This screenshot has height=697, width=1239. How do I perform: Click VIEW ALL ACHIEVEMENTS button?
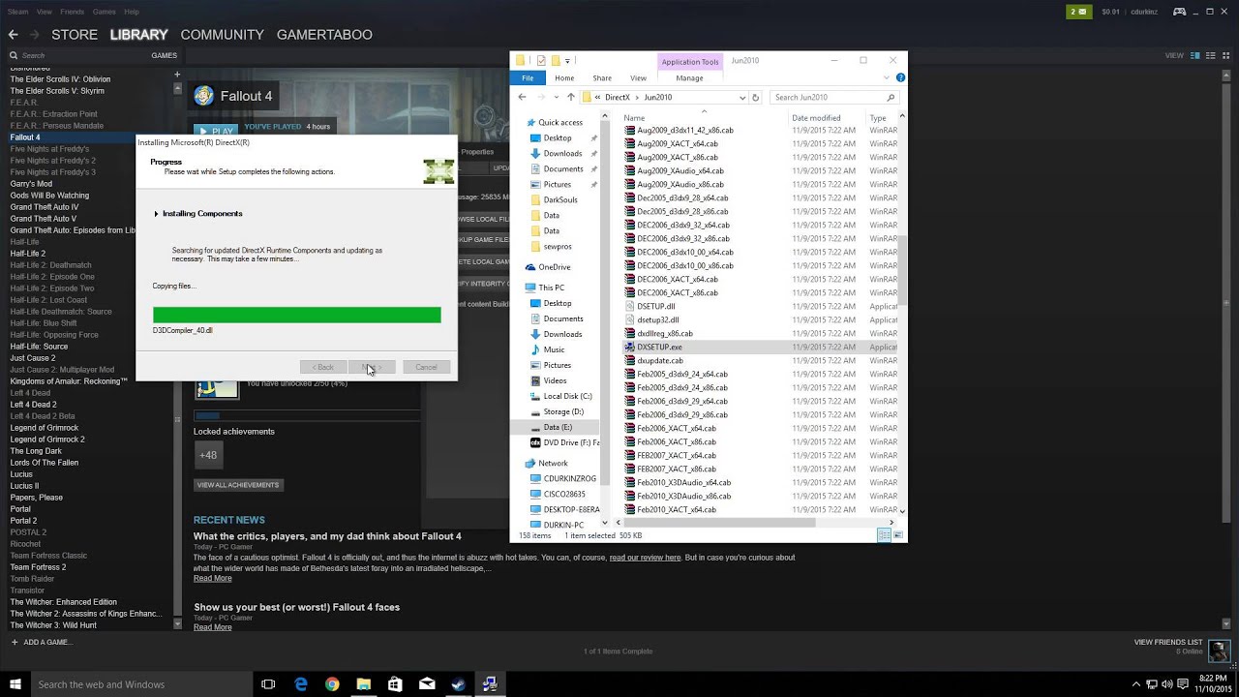pyautogui.click(x=238, y=485)
